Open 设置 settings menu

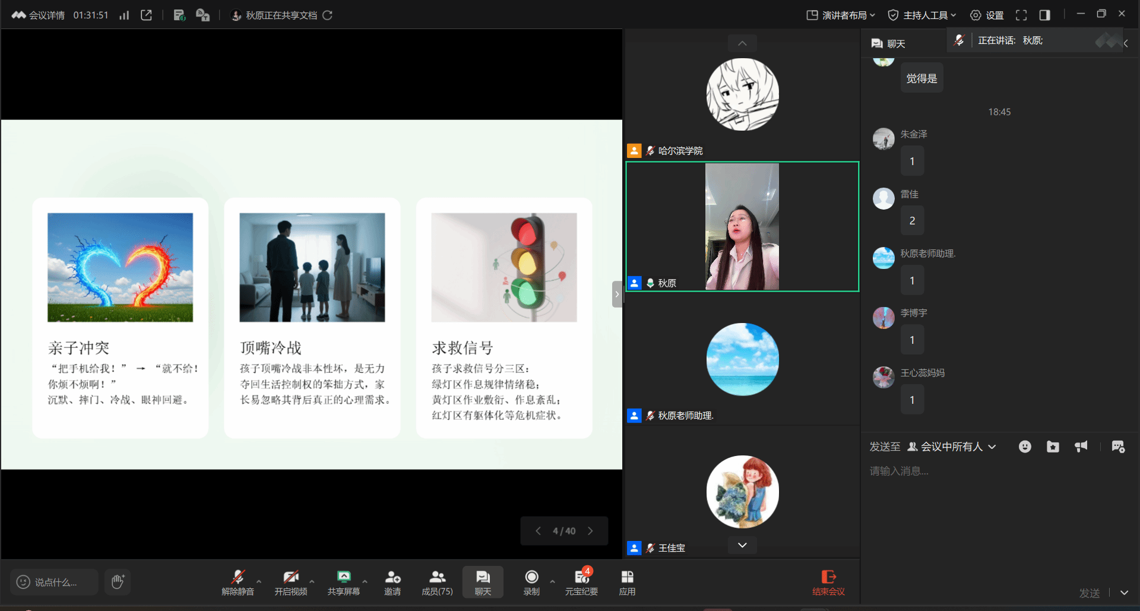click(x=987, y=15)
